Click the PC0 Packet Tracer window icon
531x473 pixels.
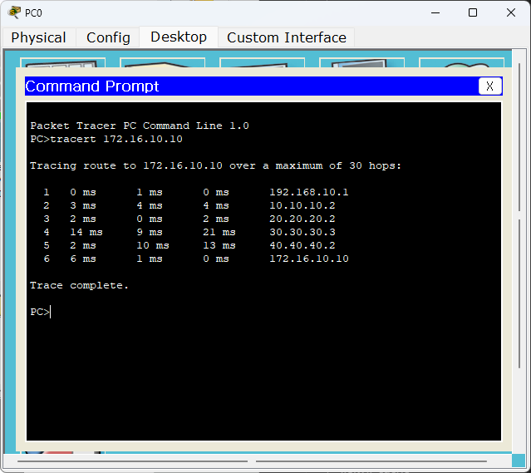click(14, 12)
